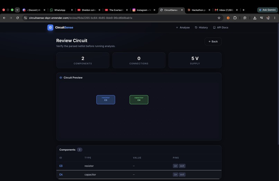Close the Gmail Inbox tab
This screenshot has width=279, height=181.
237,10
